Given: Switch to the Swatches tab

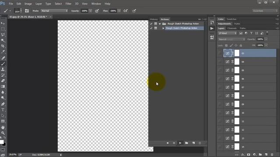Looking at the screenshot, I should click(x=231, y=19).
